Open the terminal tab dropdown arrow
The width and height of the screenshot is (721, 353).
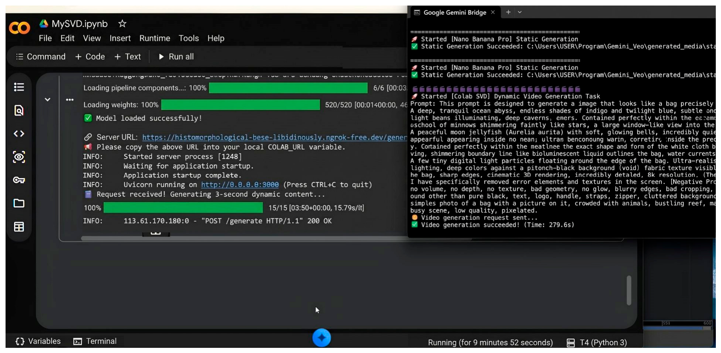[520, 12]
